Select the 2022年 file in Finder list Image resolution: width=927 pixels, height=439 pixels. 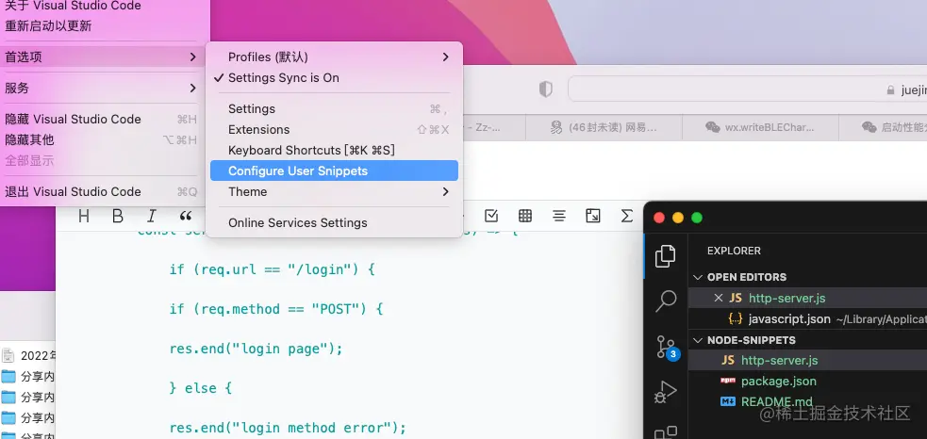pyautogui.click(x=28, y=356)
